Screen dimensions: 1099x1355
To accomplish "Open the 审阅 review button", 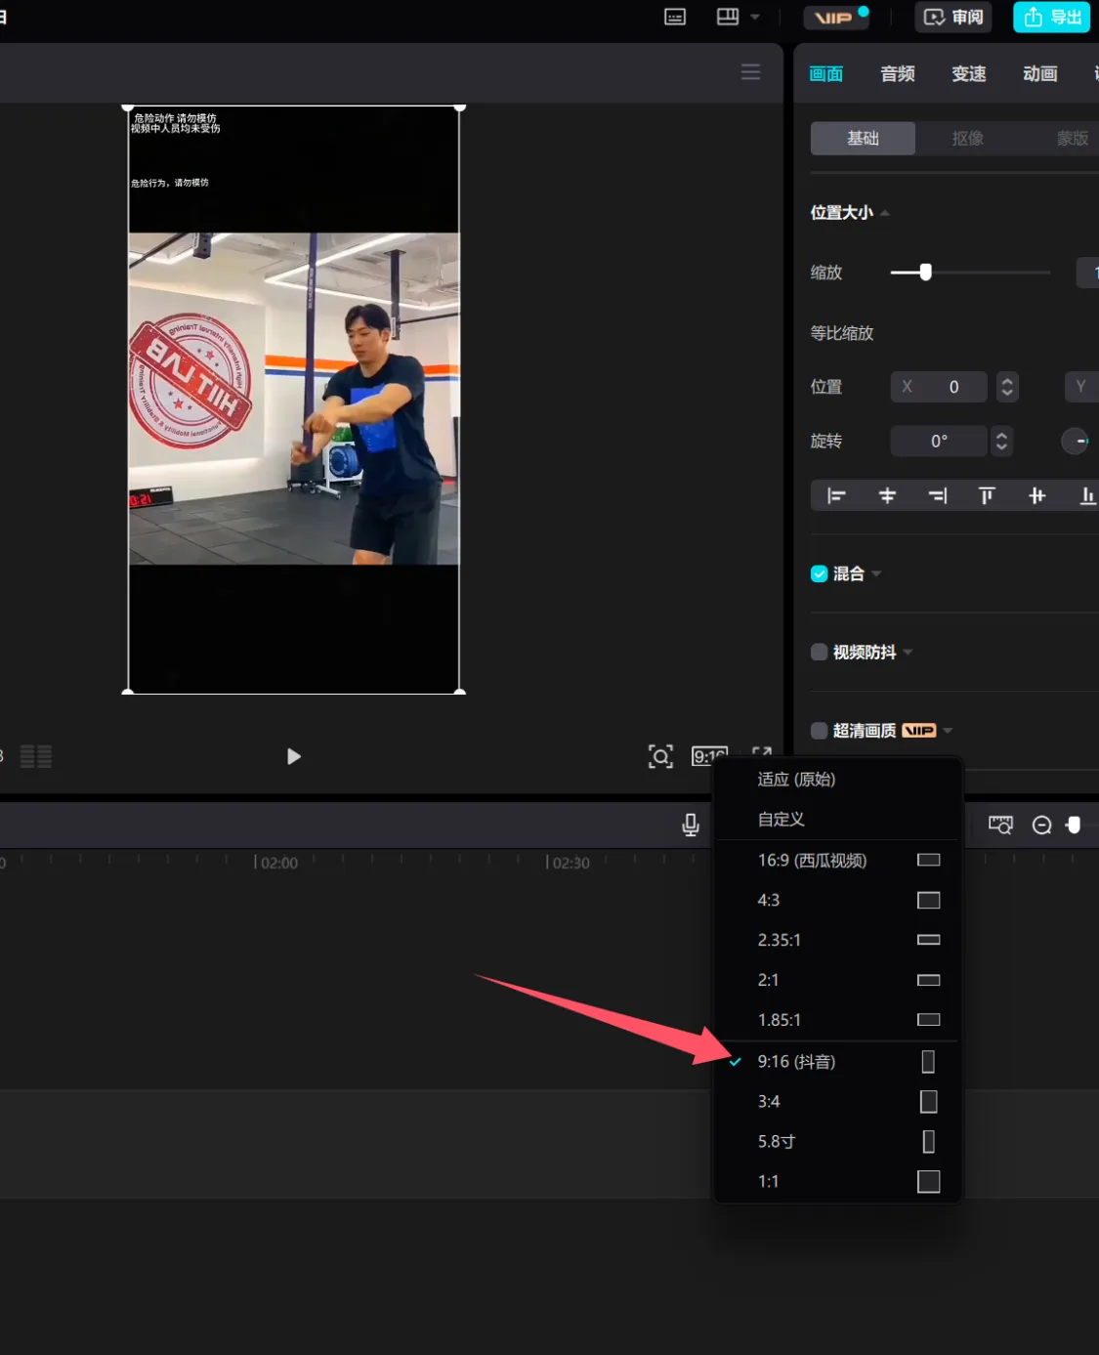I will coord(953,18).
